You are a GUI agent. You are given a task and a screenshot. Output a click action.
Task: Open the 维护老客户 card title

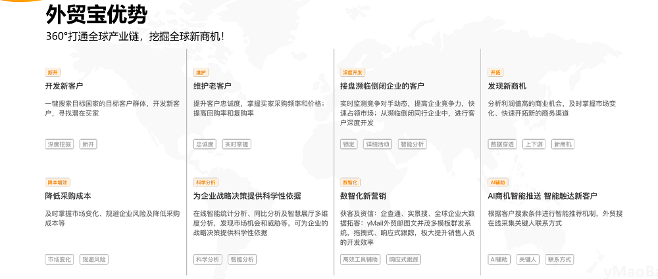(212, 86)
